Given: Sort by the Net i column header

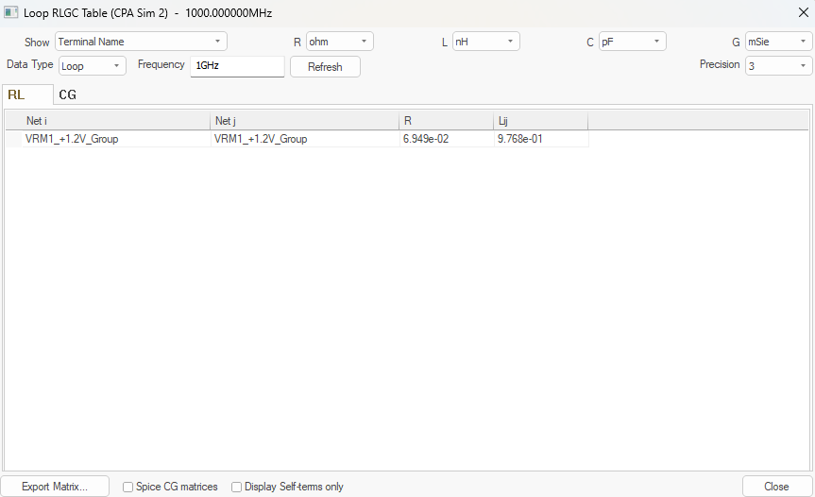Looking at the screenshot, I should (x=115, y=121).
